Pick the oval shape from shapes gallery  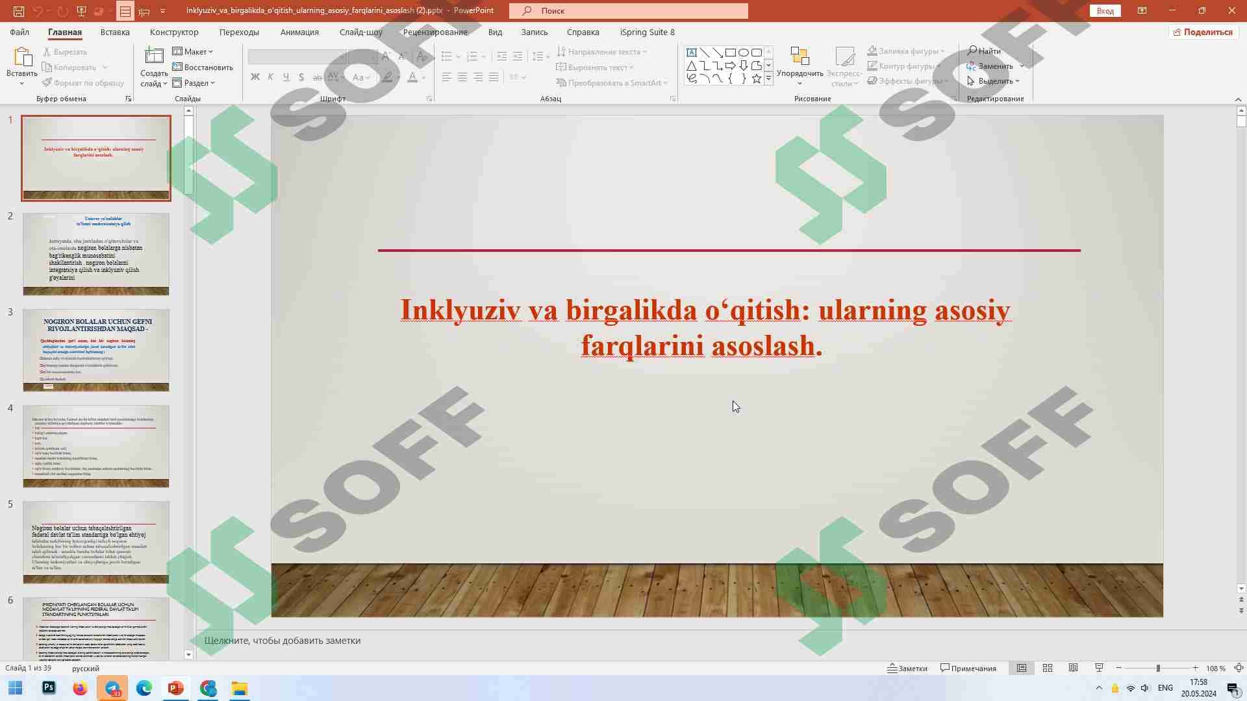coord(744,53)
